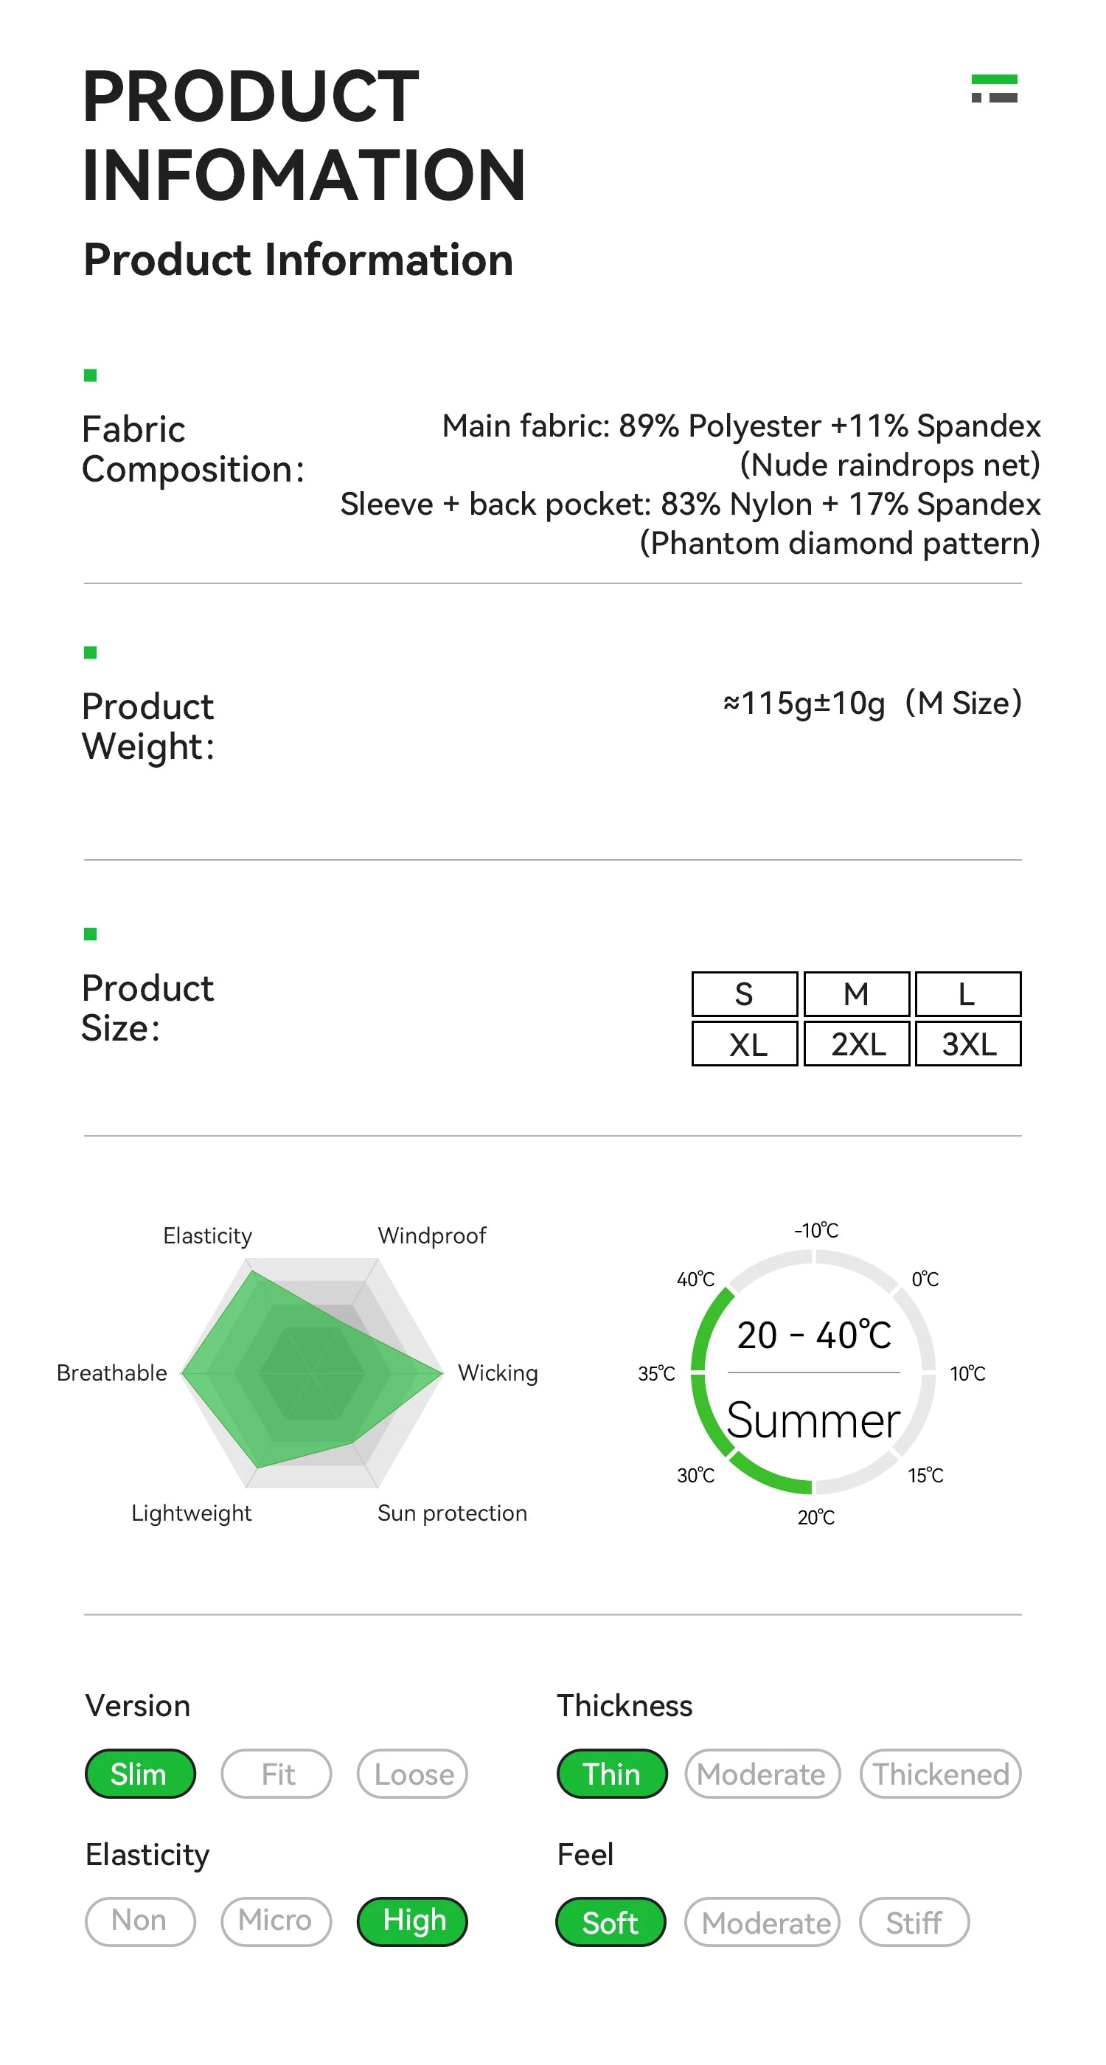1106x2065 pixels.
Task: Choose the XL size option
Action: click(x=745, y=1044)
